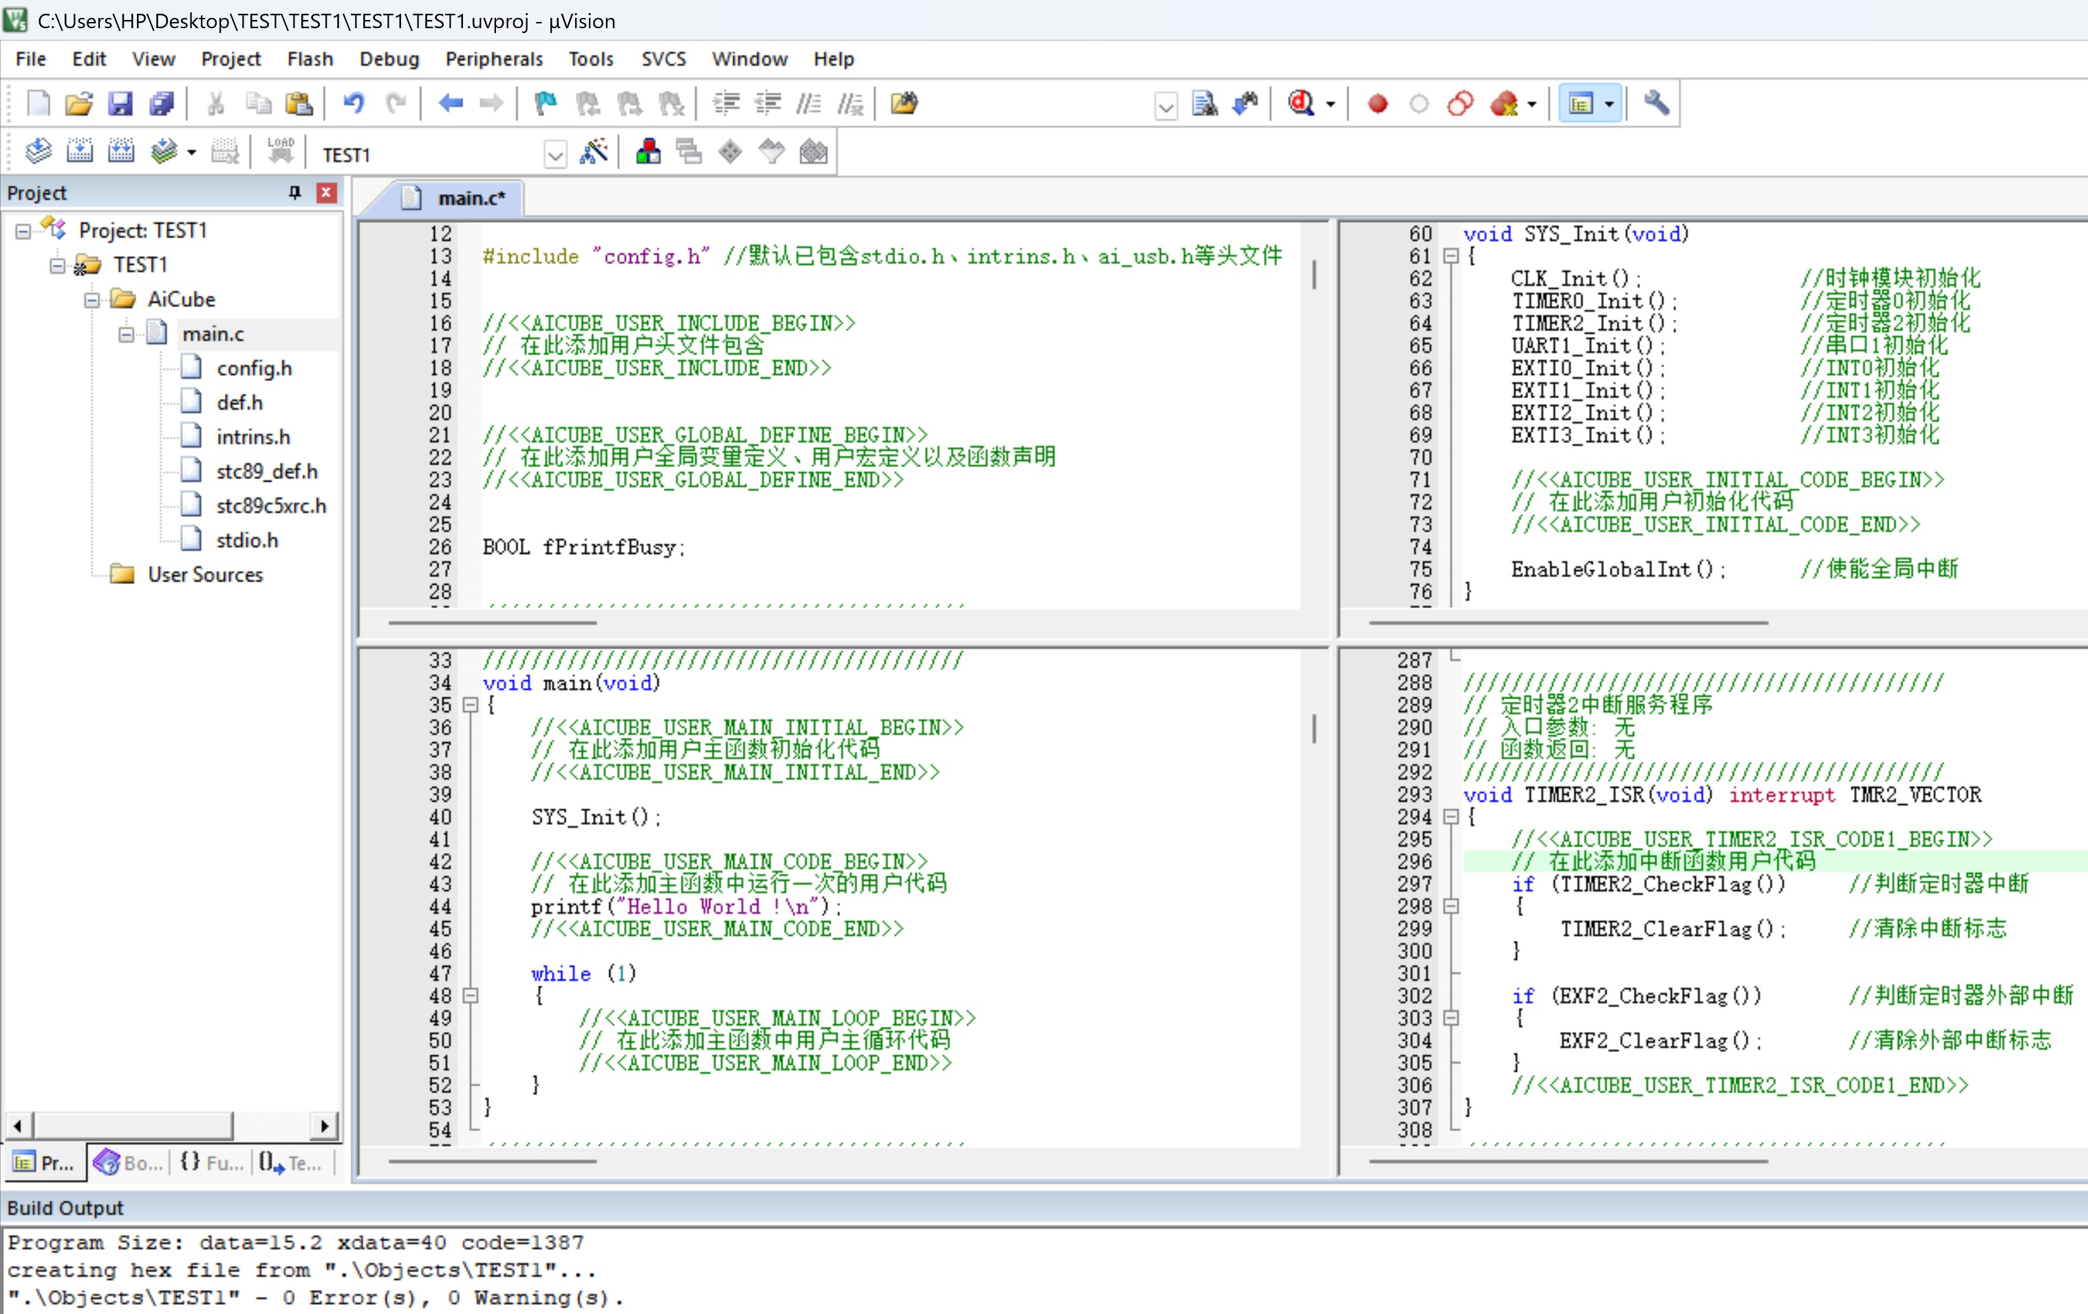
Task: Open the Flash menu
Action: tap(310, 59)
